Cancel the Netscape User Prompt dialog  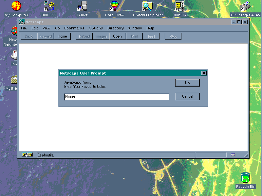pyautogui.click(x=187, y=96)
